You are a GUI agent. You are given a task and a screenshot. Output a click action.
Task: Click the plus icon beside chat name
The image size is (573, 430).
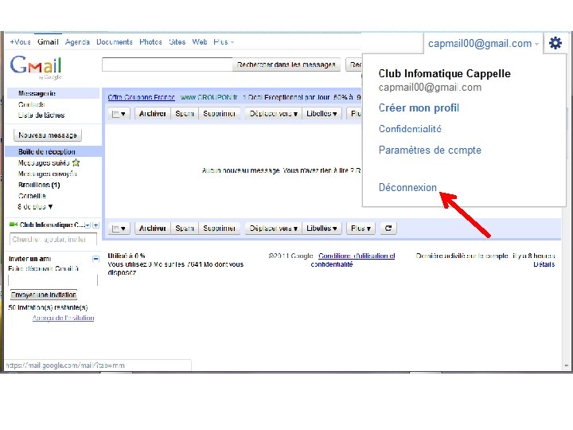(95, 225)
